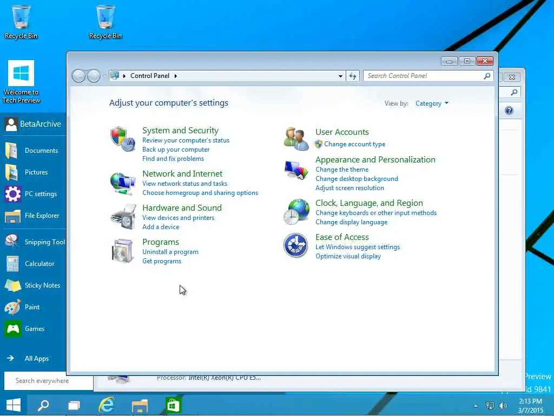Click Get programs link
Viewport: 554px width, 416px height.
click(x=162, y=261)
